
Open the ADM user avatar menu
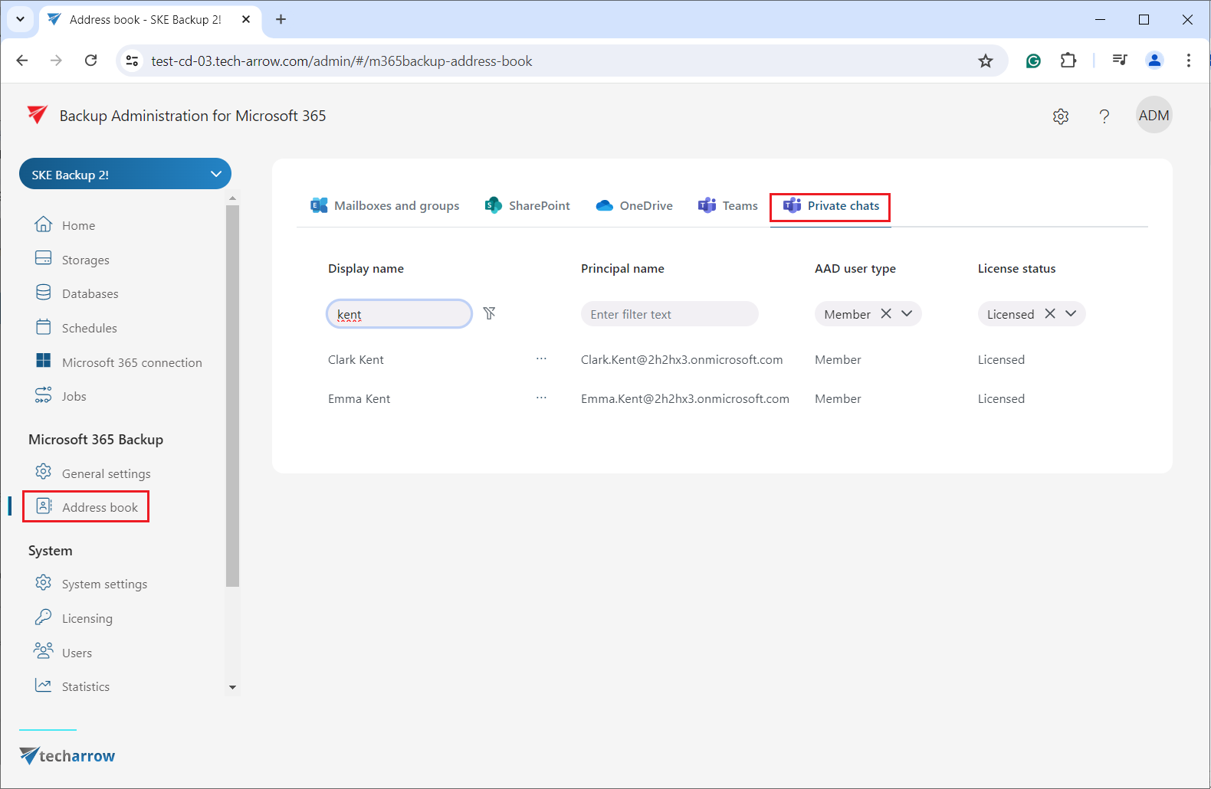[x=1154, y=116]
